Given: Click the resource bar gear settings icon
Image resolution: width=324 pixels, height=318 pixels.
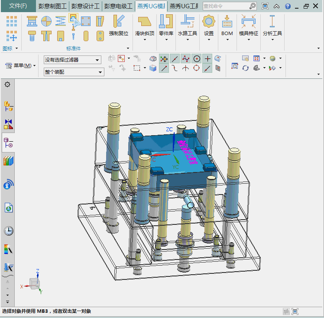Looking at the screenshot, I should pos(7,84).
